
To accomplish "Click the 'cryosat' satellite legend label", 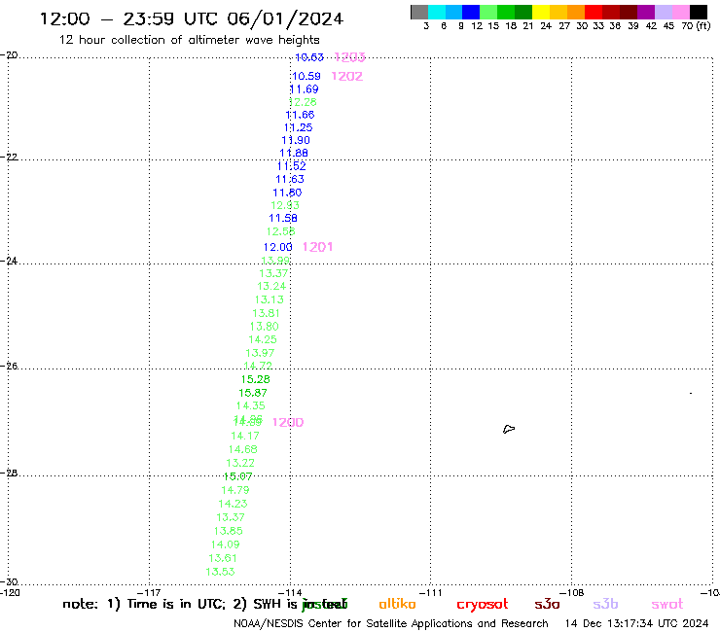I will coord(483,605).
